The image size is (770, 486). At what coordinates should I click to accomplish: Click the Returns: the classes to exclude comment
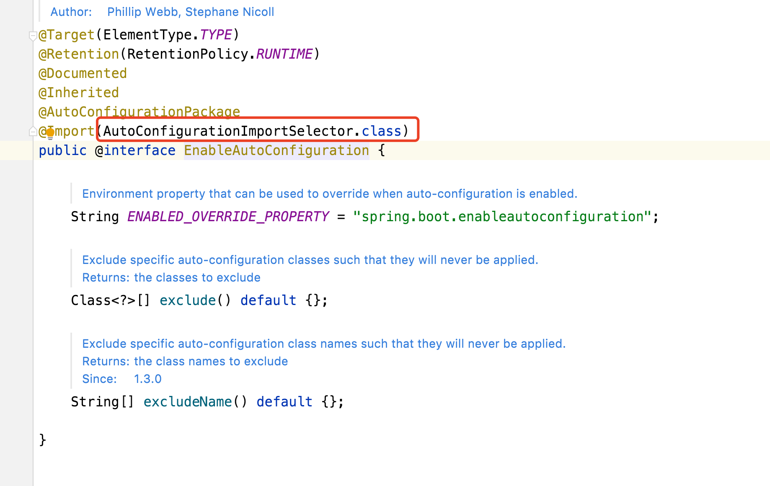click(x=171, y=277)
